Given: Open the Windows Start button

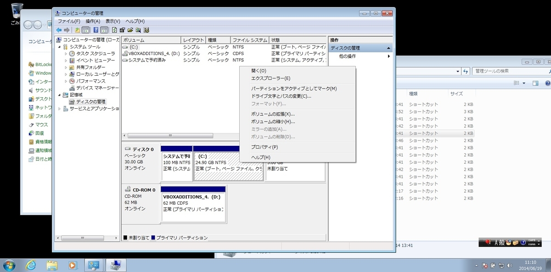Looking at the screenshot, I should (x=9, y=265).
